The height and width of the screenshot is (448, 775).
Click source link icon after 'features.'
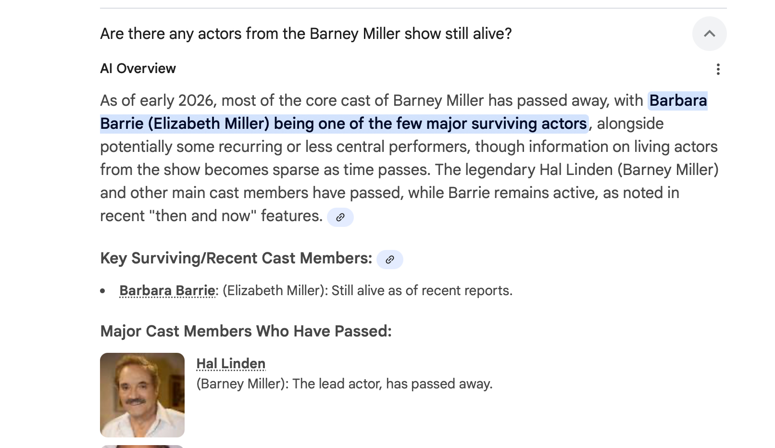coord(340,217)
